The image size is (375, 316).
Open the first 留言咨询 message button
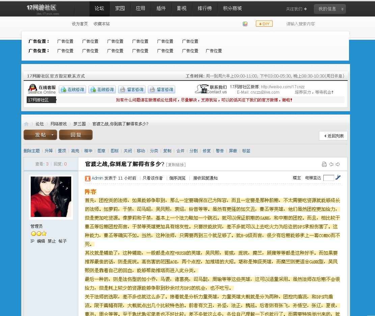132,90
